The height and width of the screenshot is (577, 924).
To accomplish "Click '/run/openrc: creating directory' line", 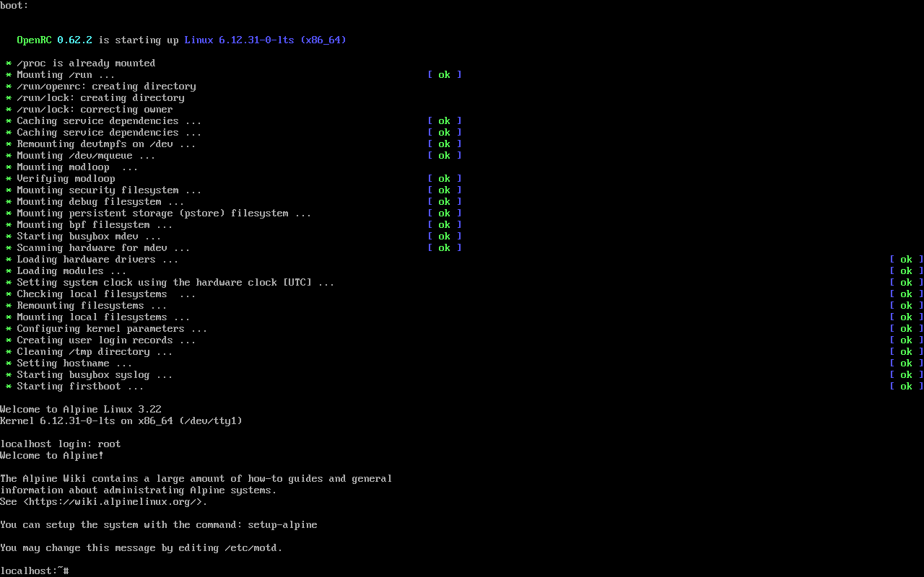I will point(107,87).
